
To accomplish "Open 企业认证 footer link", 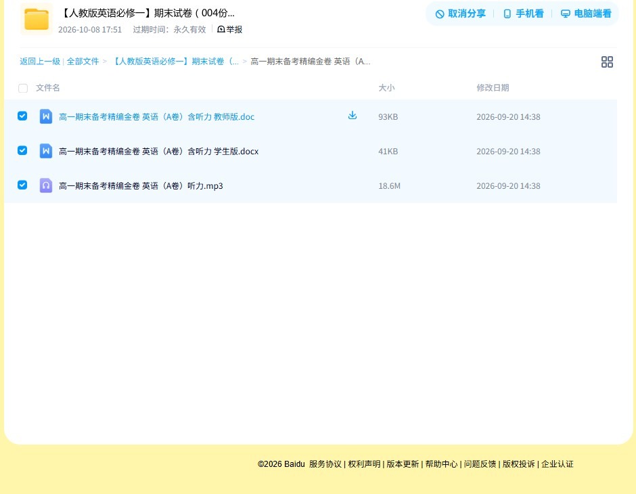I will coord(558,464).
